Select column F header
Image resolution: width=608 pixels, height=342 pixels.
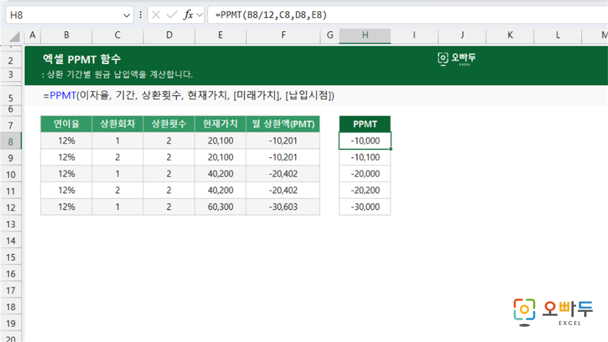(283, 35)
